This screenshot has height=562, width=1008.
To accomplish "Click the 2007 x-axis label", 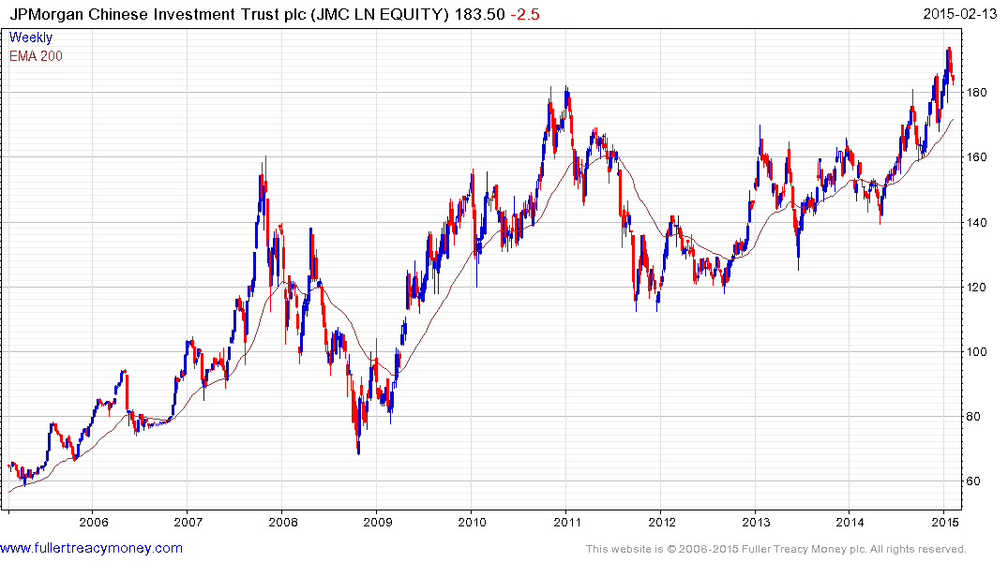I will 188,522.
